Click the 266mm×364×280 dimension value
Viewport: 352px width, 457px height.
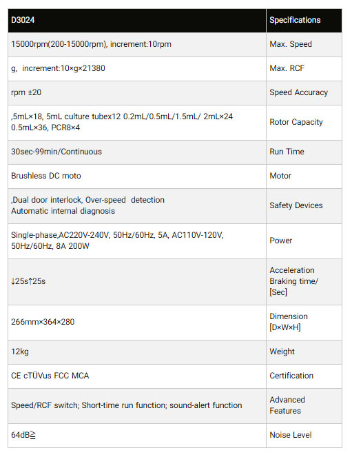(x=43, y=322)
